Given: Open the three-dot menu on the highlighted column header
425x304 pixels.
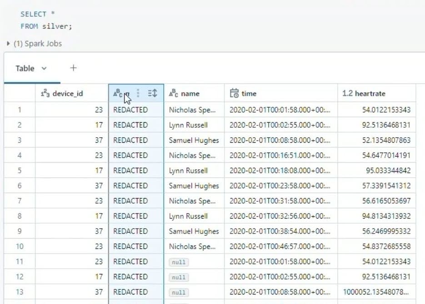Looking at the screenshot, I should point(138,93).
